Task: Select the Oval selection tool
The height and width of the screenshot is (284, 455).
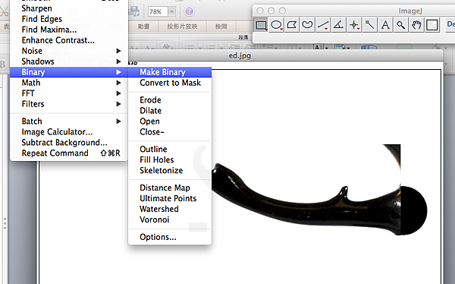Action: [276, 25]
